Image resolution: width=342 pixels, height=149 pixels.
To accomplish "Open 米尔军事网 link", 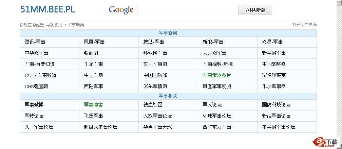I will point(274,86).
